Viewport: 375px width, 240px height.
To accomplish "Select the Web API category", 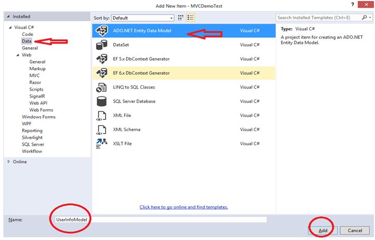I will click(38, 103).
